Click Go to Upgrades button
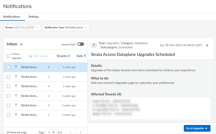 coord(197,128)
